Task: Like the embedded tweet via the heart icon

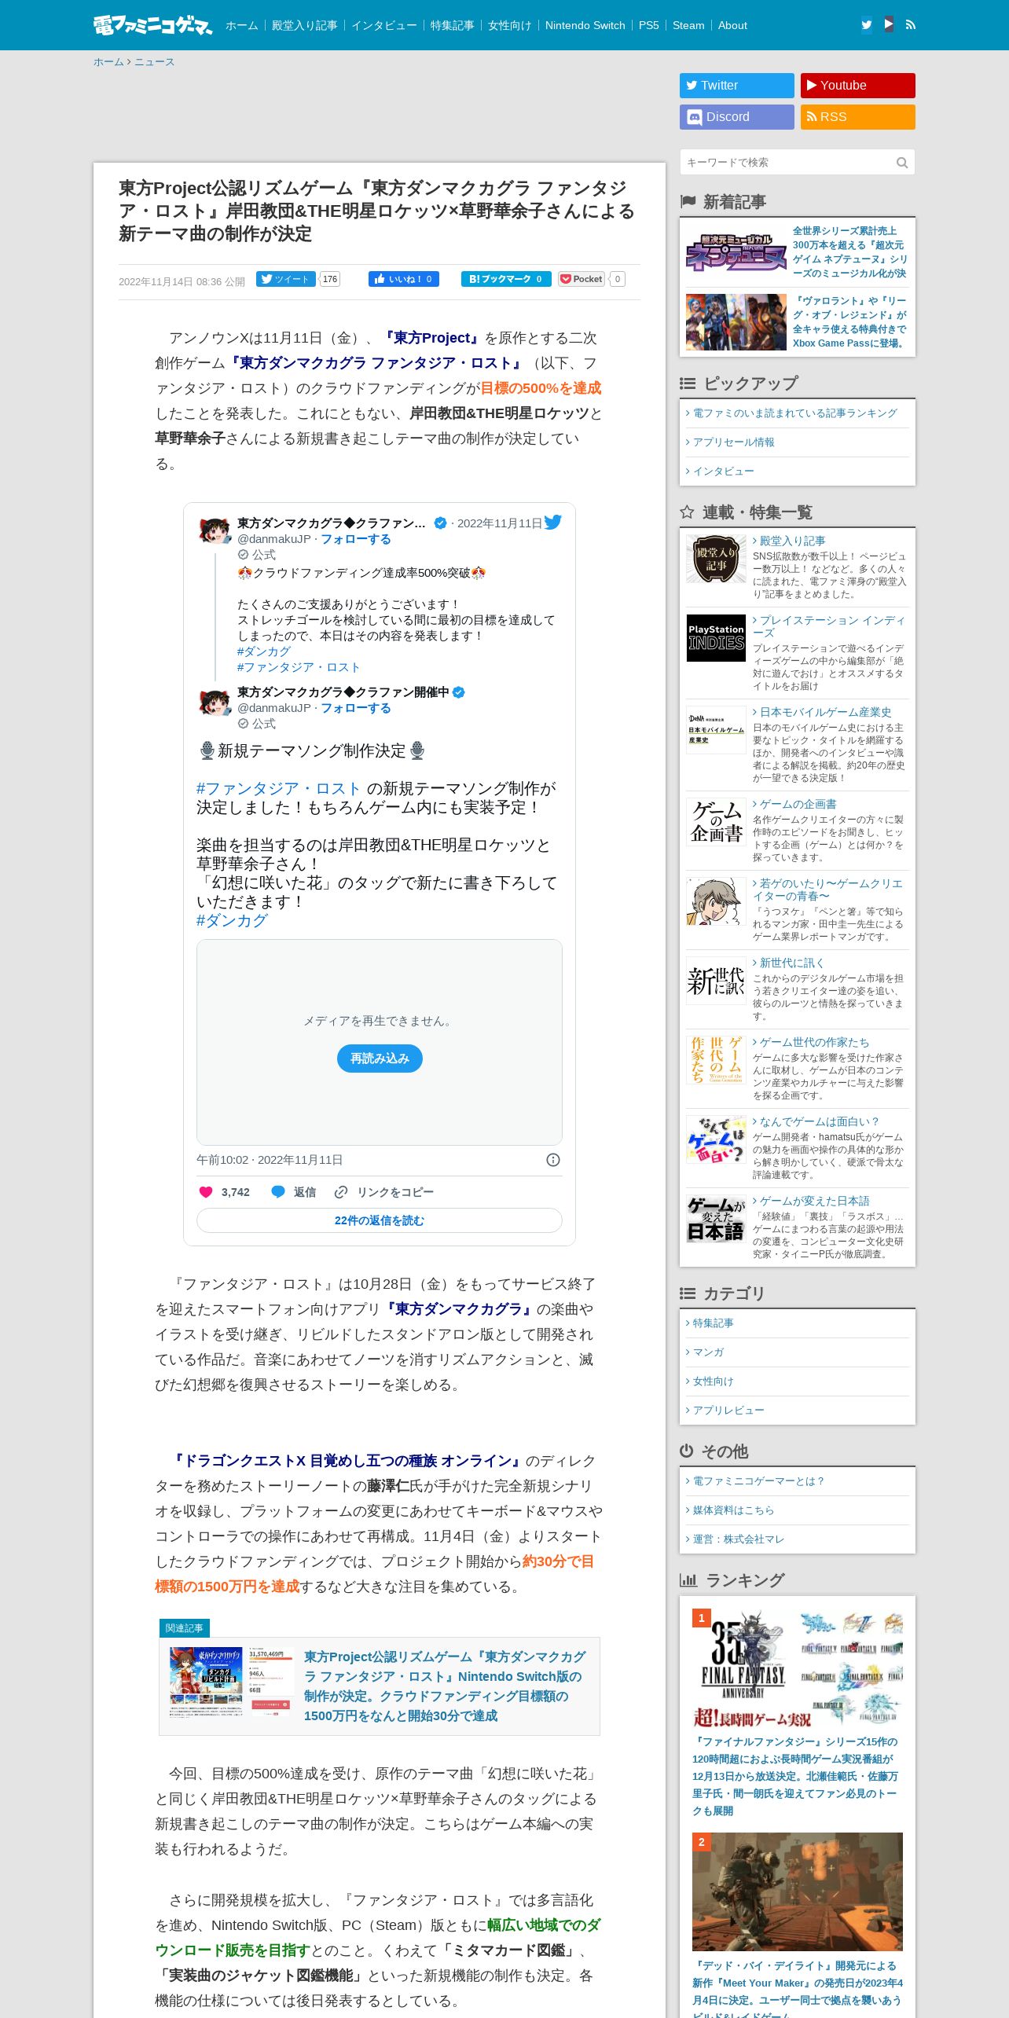Action: point(206,1192)
